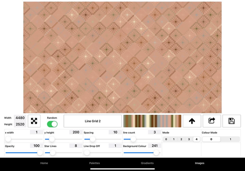Click the Spacing slider handle
The width and height of the screenshot is (245, 171).
tap(92, 139)
